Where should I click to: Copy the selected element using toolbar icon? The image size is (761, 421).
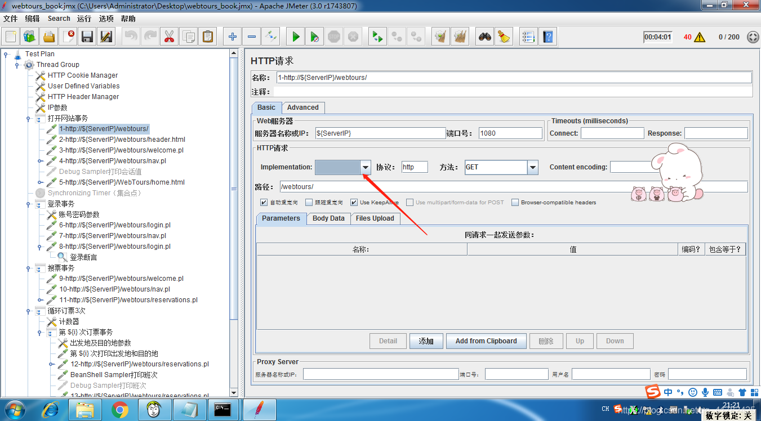[188, 37]
